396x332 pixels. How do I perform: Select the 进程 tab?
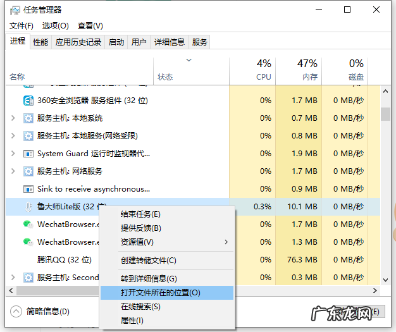[x=18, y=41]
